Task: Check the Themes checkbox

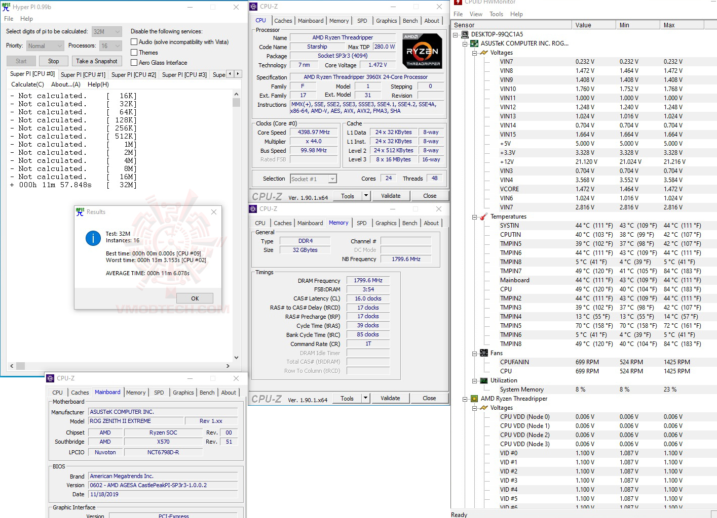Action: pos(134,52)
